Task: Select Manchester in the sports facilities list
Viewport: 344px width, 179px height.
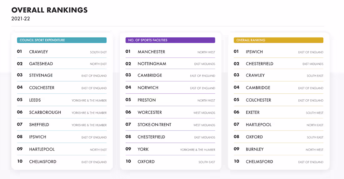Action: (x=151, y=52)
